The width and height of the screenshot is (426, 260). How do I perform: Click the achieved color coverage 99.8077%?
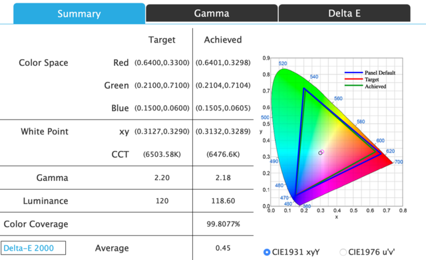(x=224, y=224)
